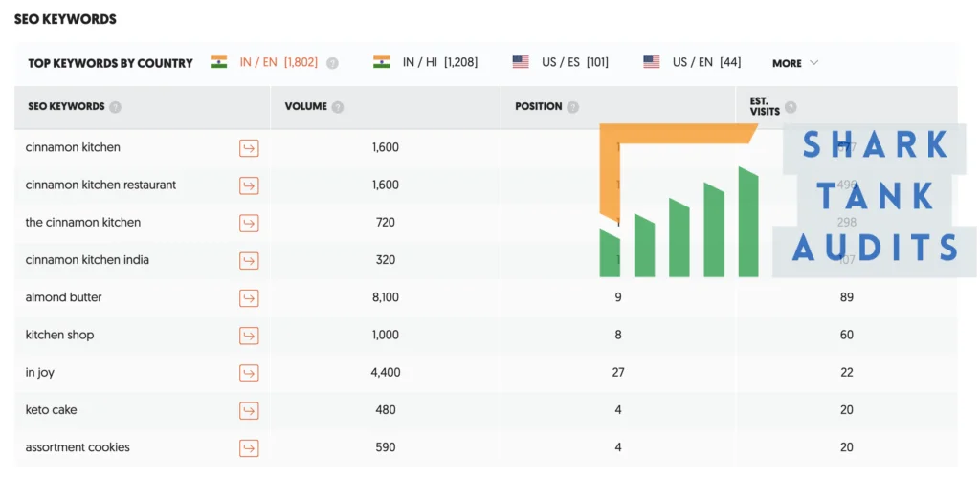The image size is (980, 478).
Task: Open arrow icon for cinnamon kitchen india
Action: (249, 260)
